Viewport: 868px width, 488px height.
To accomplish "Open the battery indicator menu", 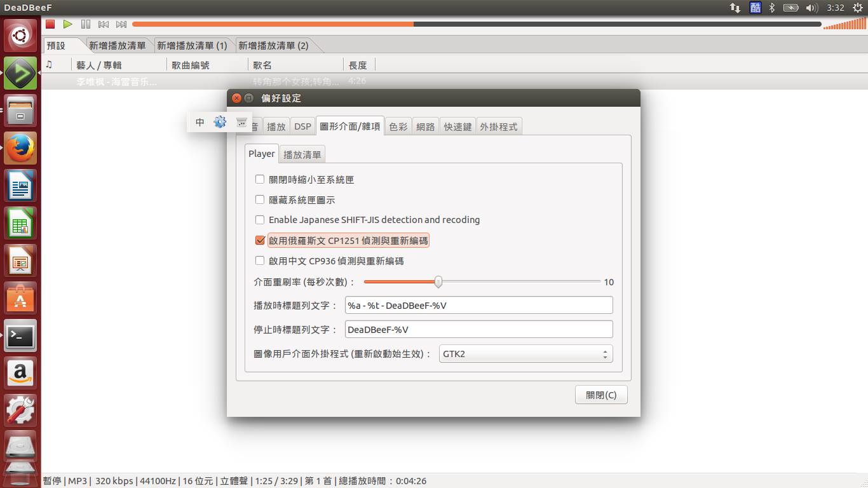I will coord(791,8).
